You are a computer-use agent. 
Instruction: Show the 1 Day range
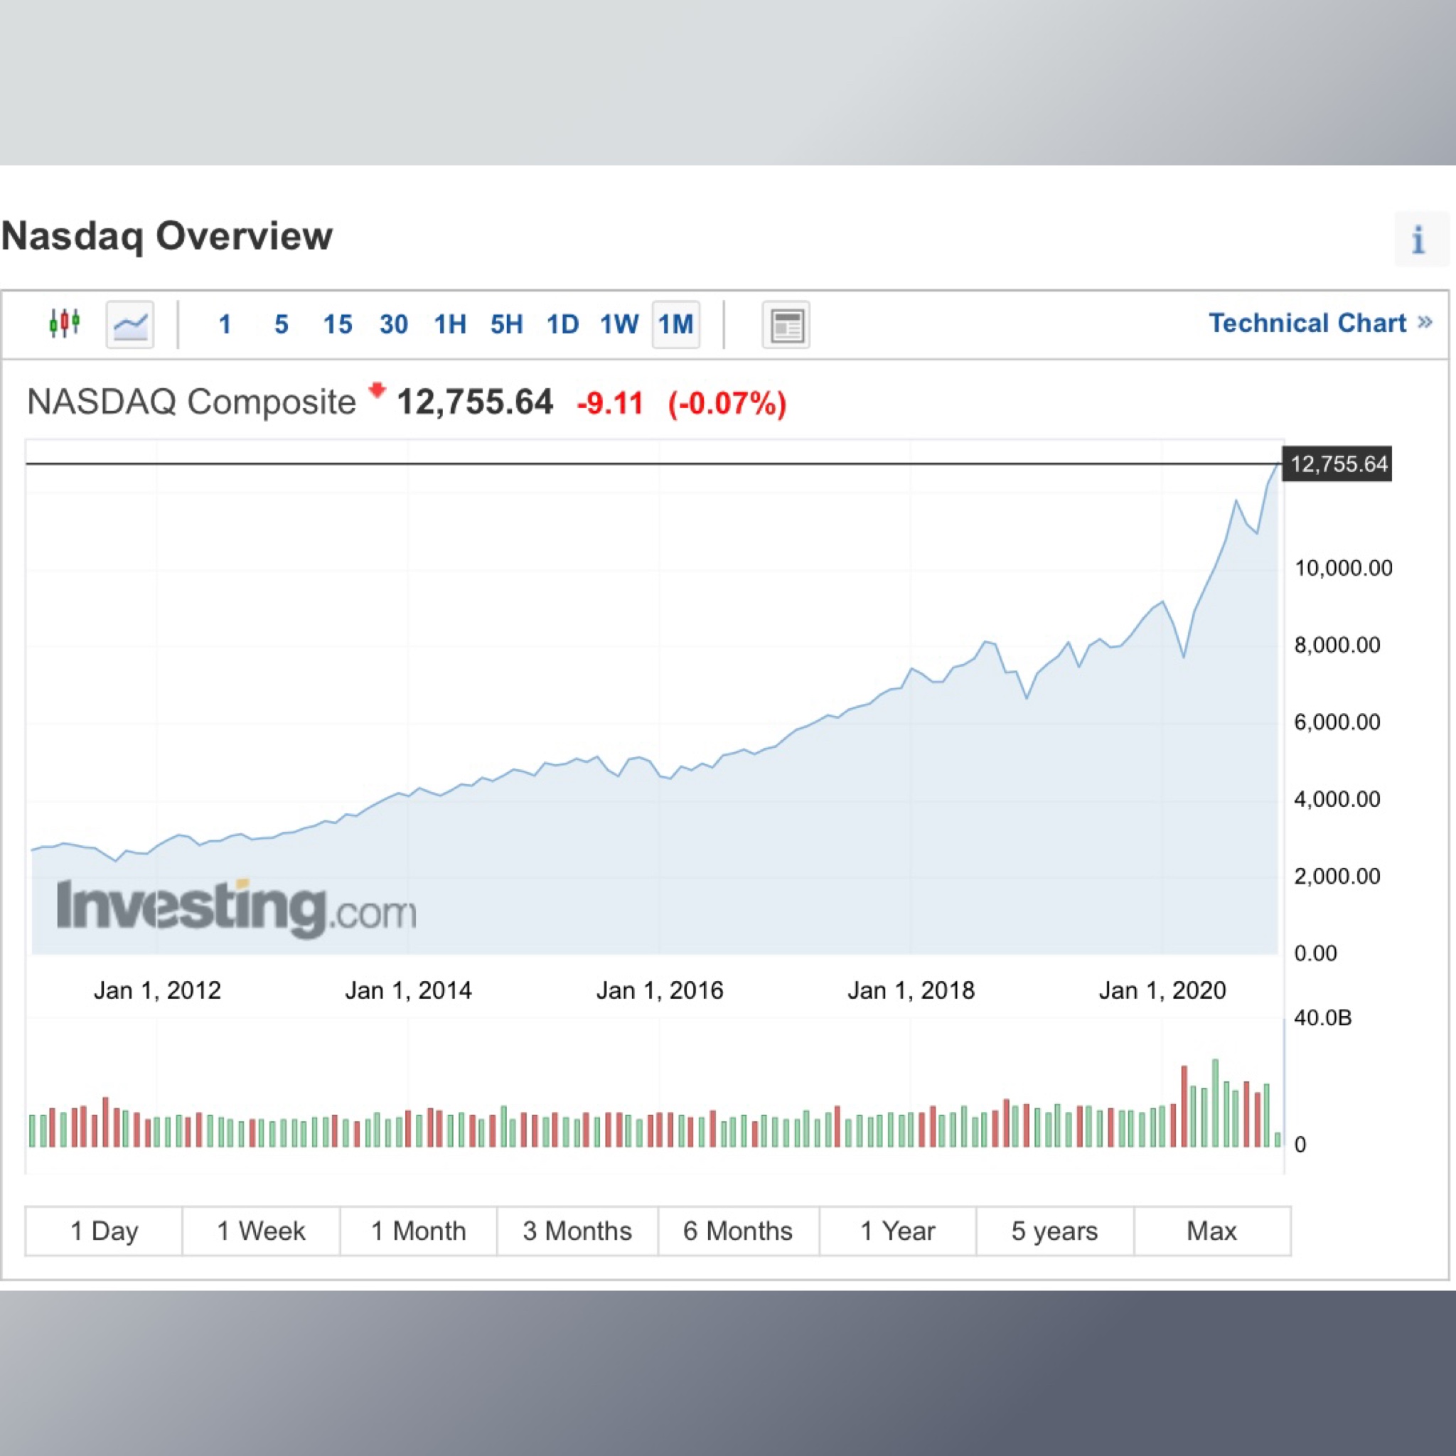(104, 1231)
